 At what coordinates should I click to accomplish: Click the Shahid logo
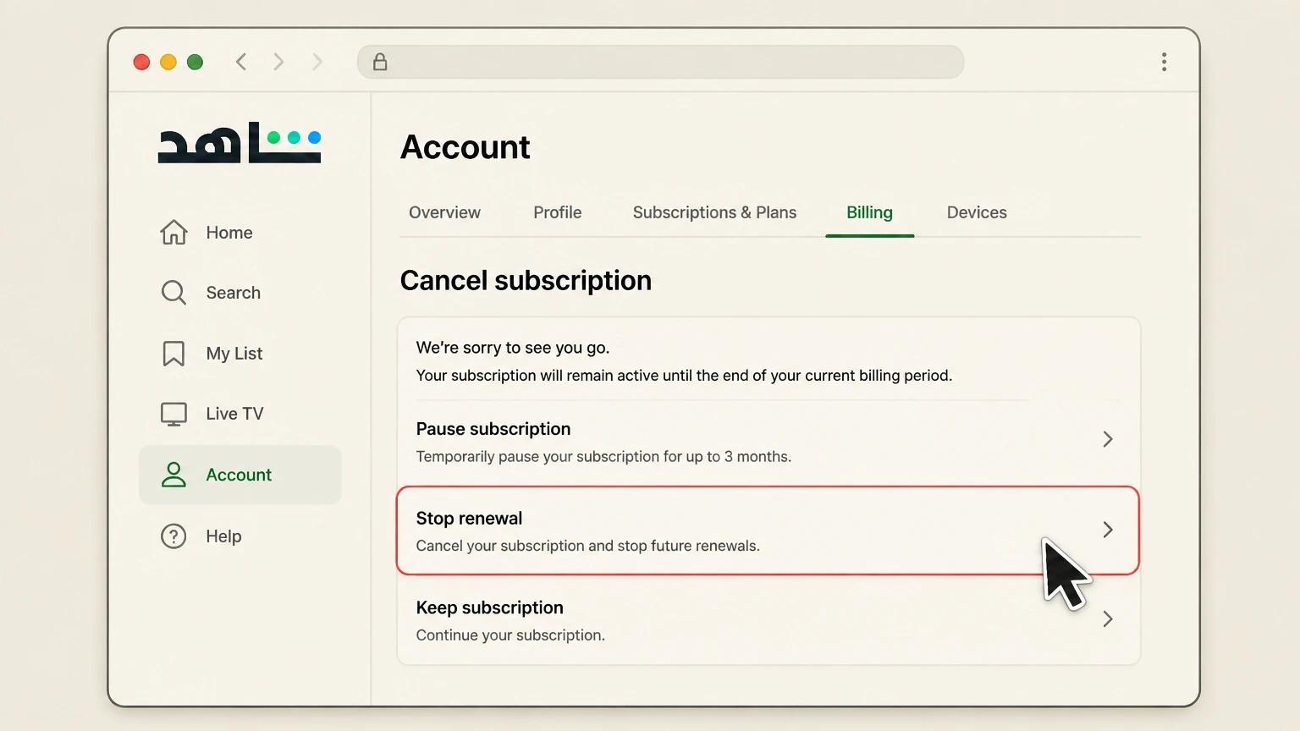(x=240, y=142)
